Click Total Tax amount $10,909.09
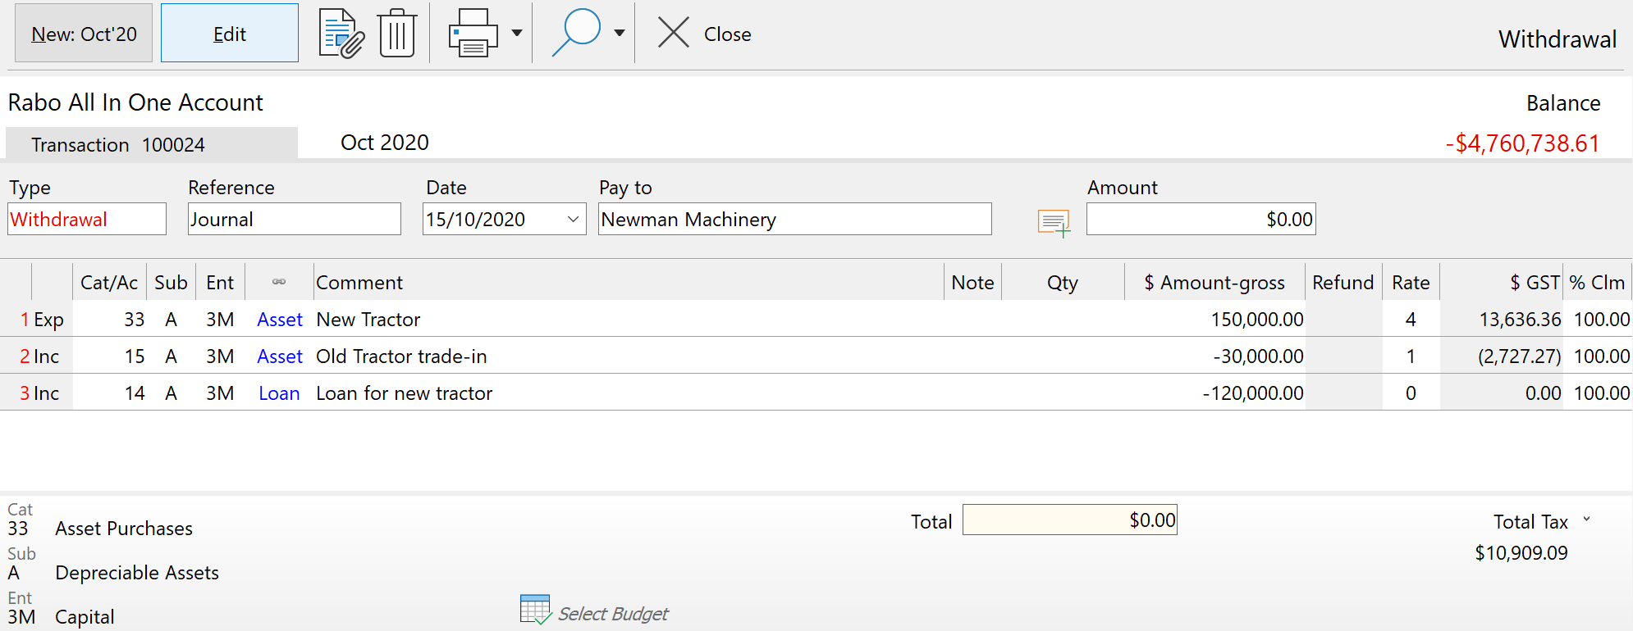Viewport: 1633px width, 631px height. click(x=1521, y=553)
